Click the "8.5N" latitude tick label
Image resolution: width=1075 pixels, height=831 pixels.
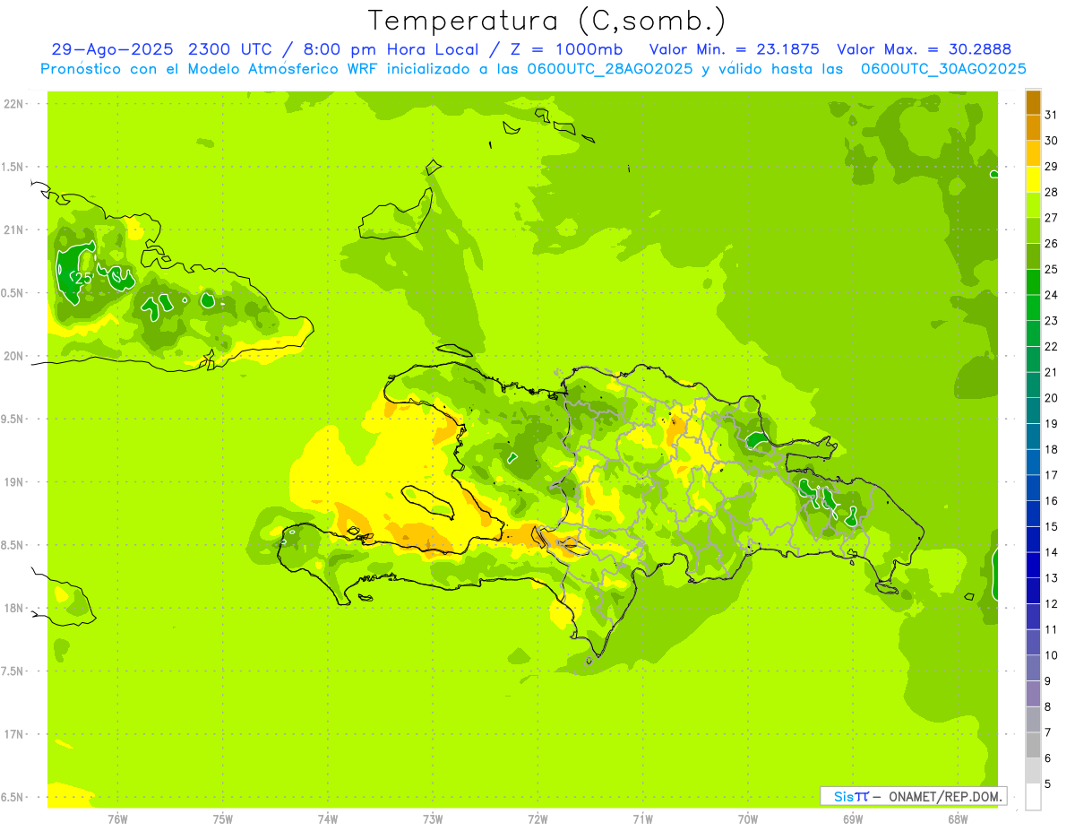point(13,545)
